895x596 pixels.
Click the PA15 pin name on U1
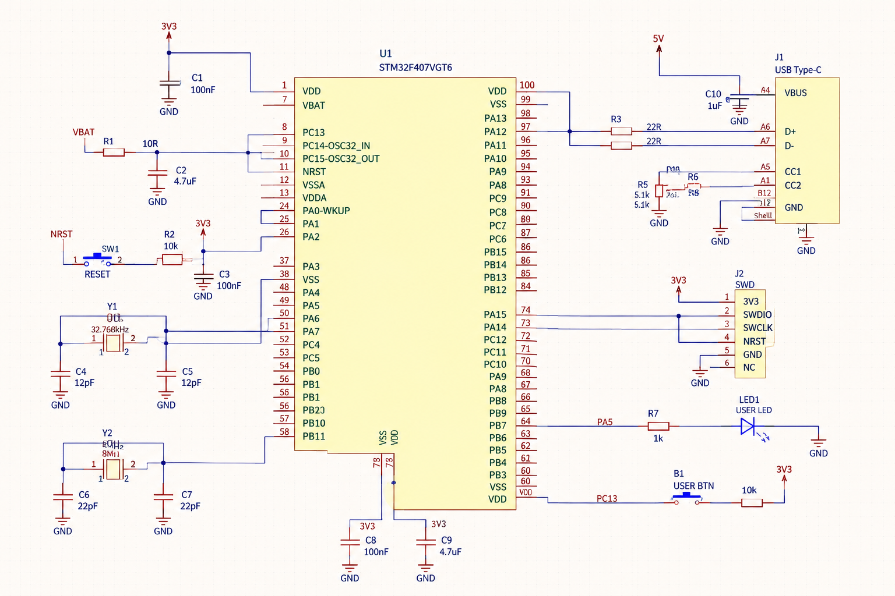495,315
